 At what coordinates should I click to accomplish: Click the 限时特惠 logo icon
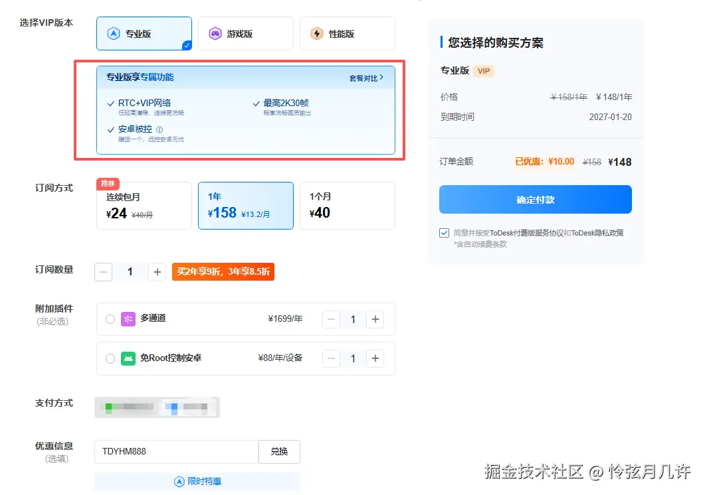tap(179, 482)
